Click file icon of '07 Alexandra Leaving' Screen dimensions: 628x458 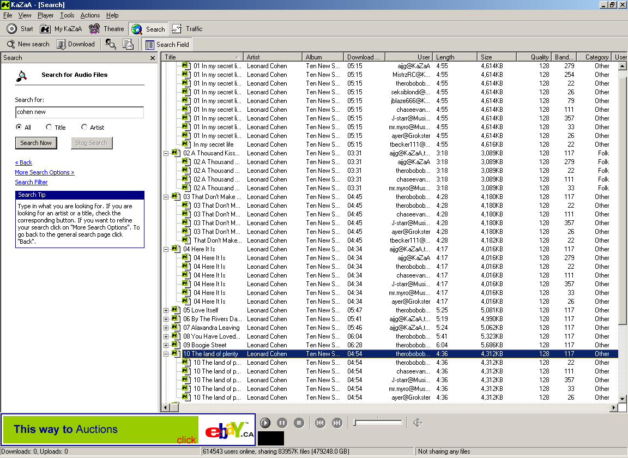coord(176,327)
